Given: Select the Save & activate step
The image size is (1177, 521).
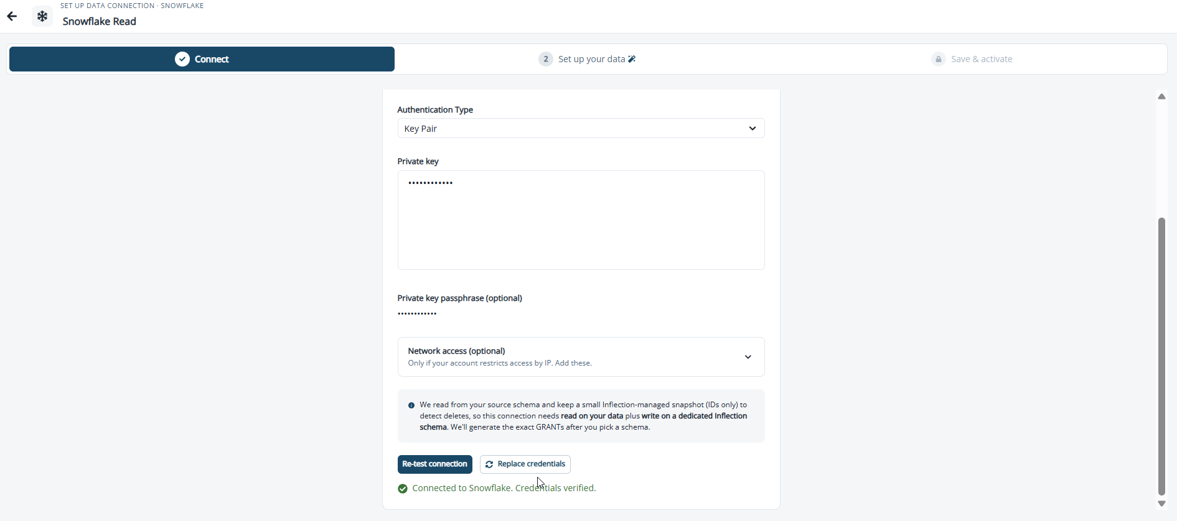Looking at the screenshot, I should pos(972,59).
